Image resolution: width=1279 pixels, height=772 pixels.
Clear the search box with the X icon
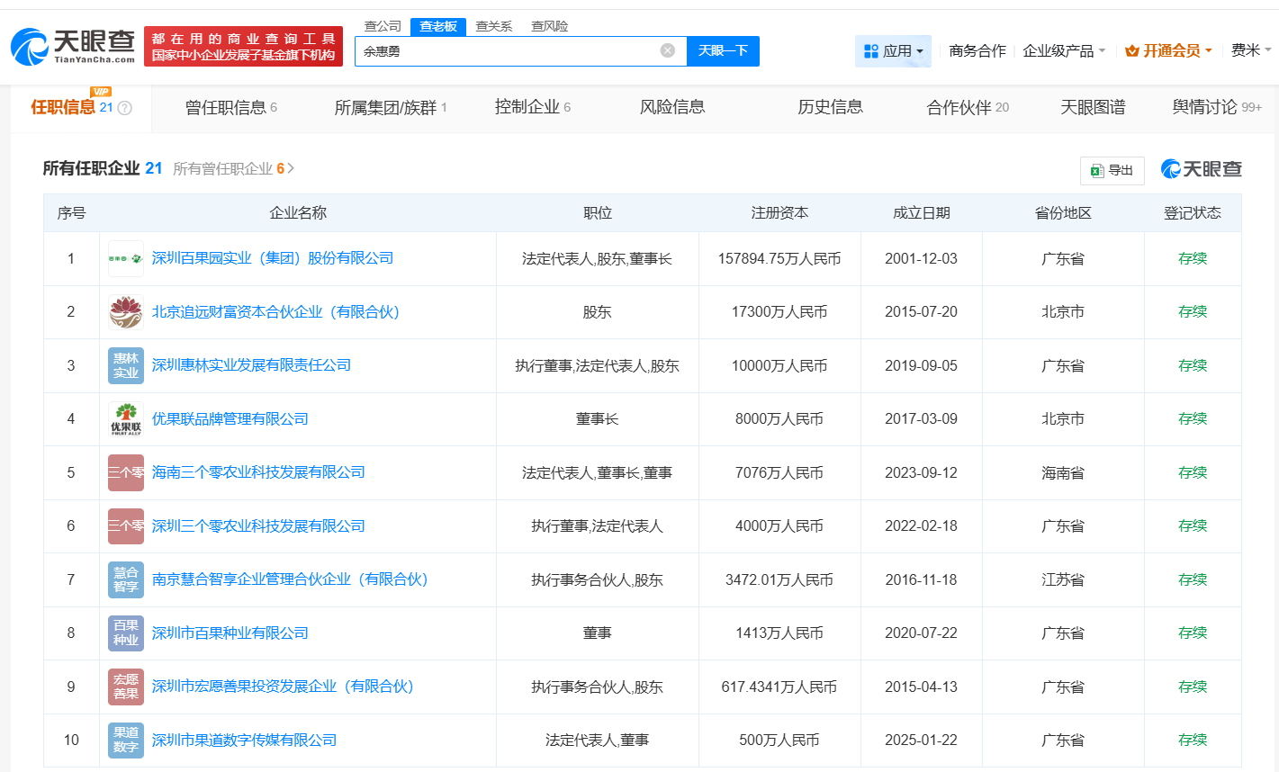click(666, 51)
